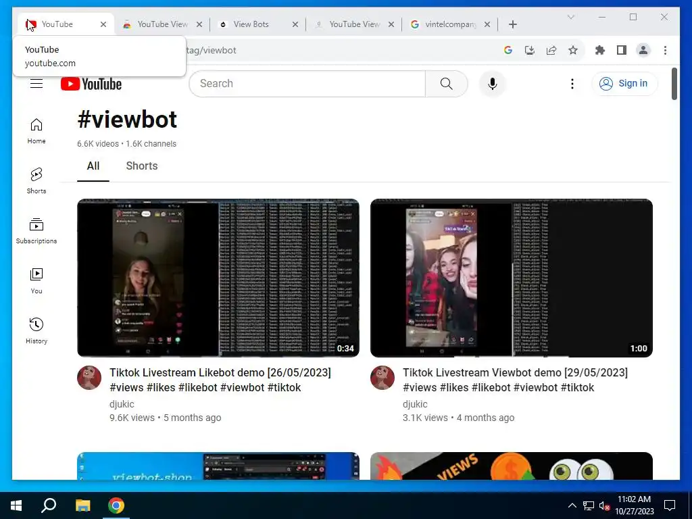Image resolution: width=692 pixels, height=519 pixels.
Task: Open Shorts from the sidebar
Action: pos(36,181)
